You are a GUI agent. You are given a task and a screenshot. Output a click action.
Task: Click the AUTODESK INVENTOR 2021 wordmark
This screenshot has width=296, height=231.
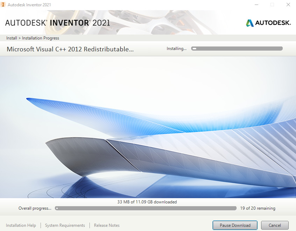tap(58, 22)
